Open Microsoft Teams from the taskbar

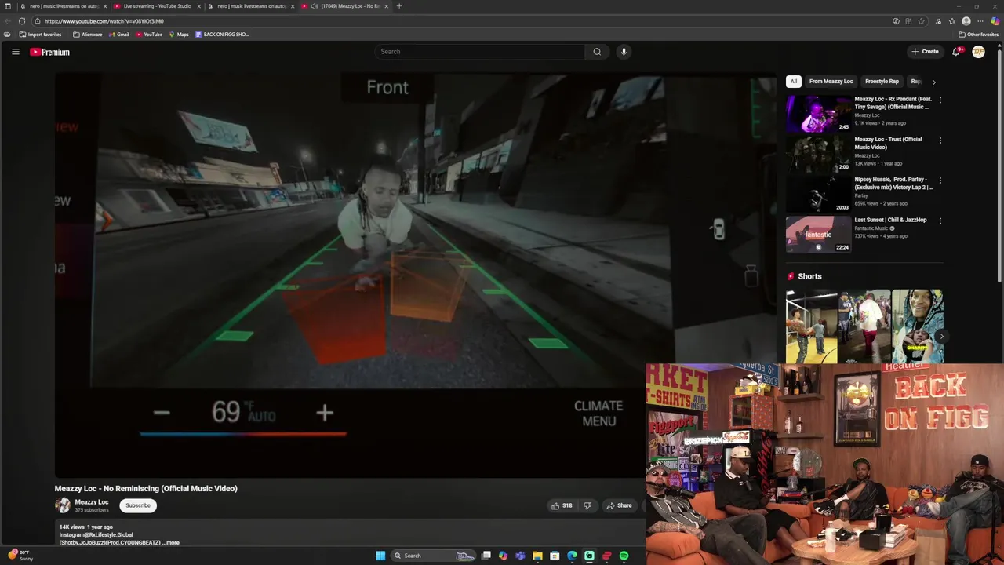click(520, 556)
